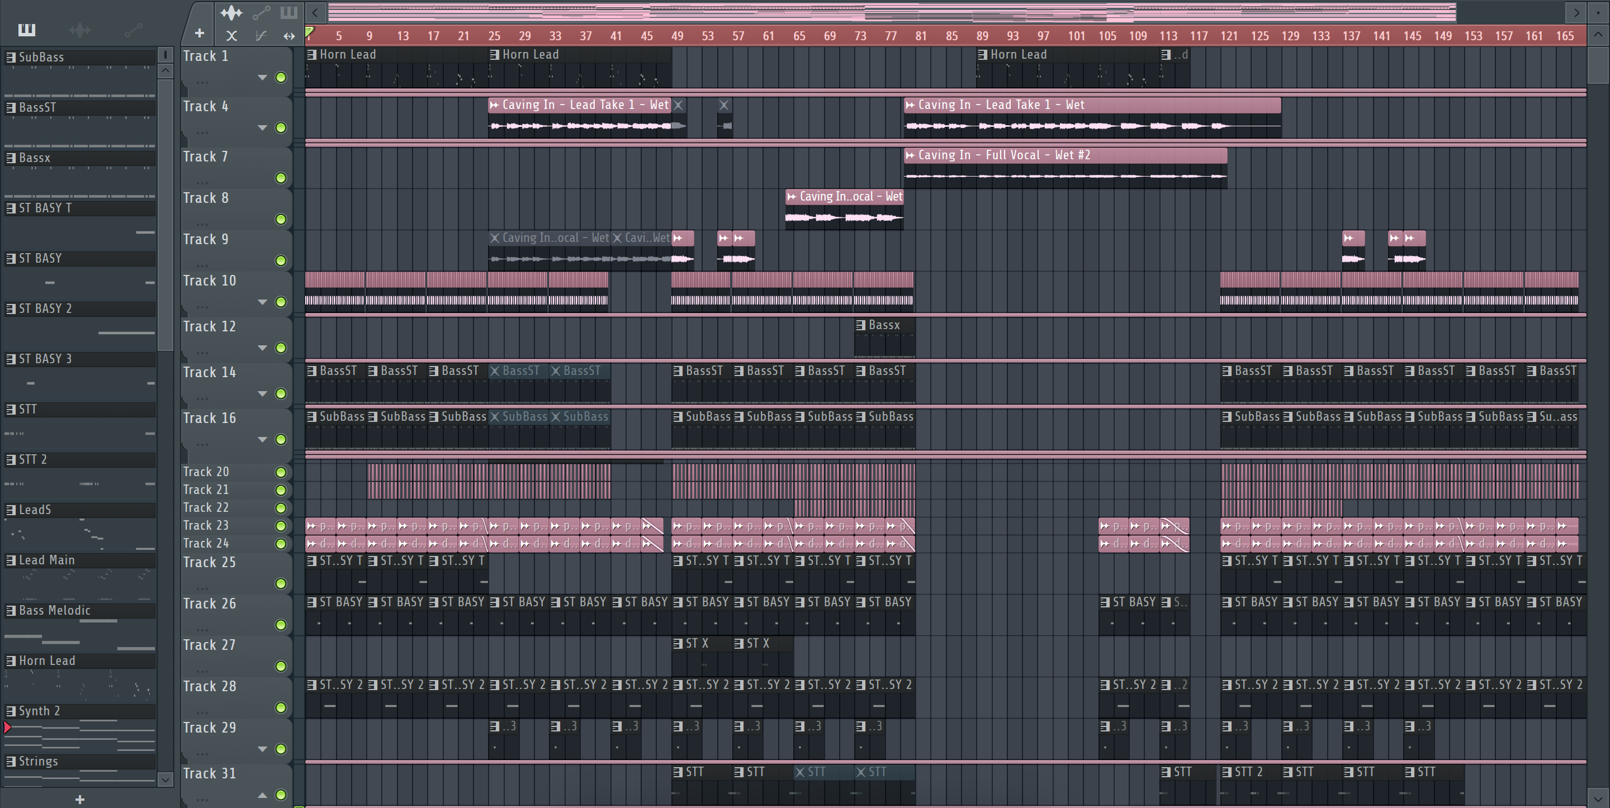
Task: Expand Track 10 group arrow
Action: pyautogui.click(x=263, y=302)
